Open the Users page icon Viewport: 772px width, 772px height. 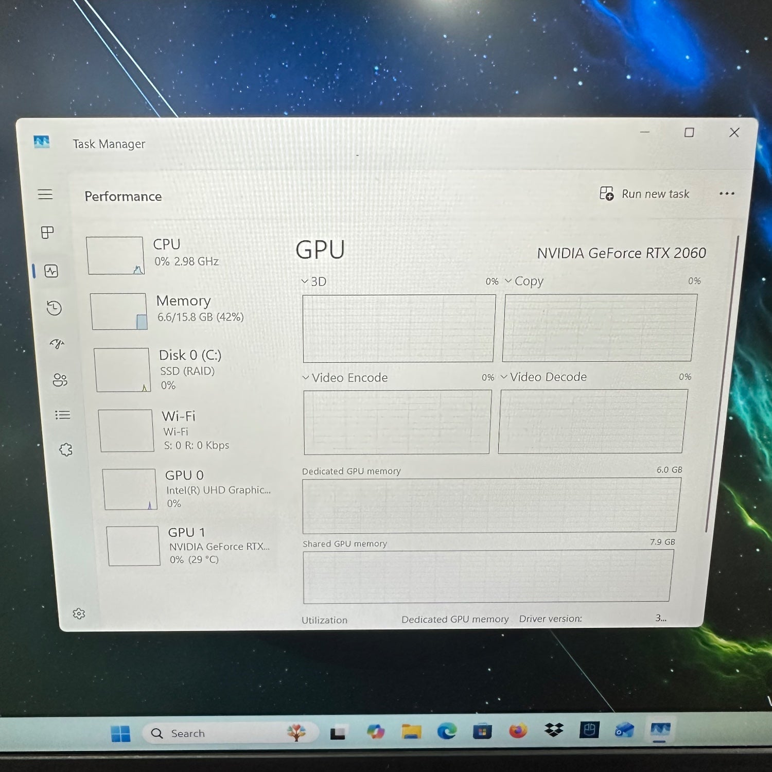tap(60, 380)
